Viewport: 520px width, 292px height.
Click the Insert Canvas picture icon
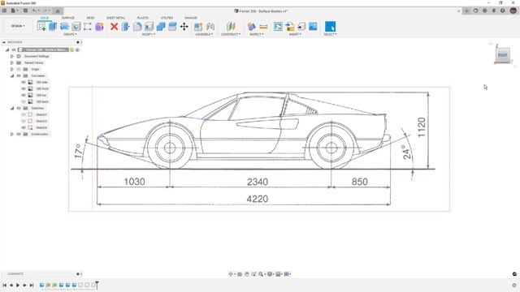pos(313,27)
